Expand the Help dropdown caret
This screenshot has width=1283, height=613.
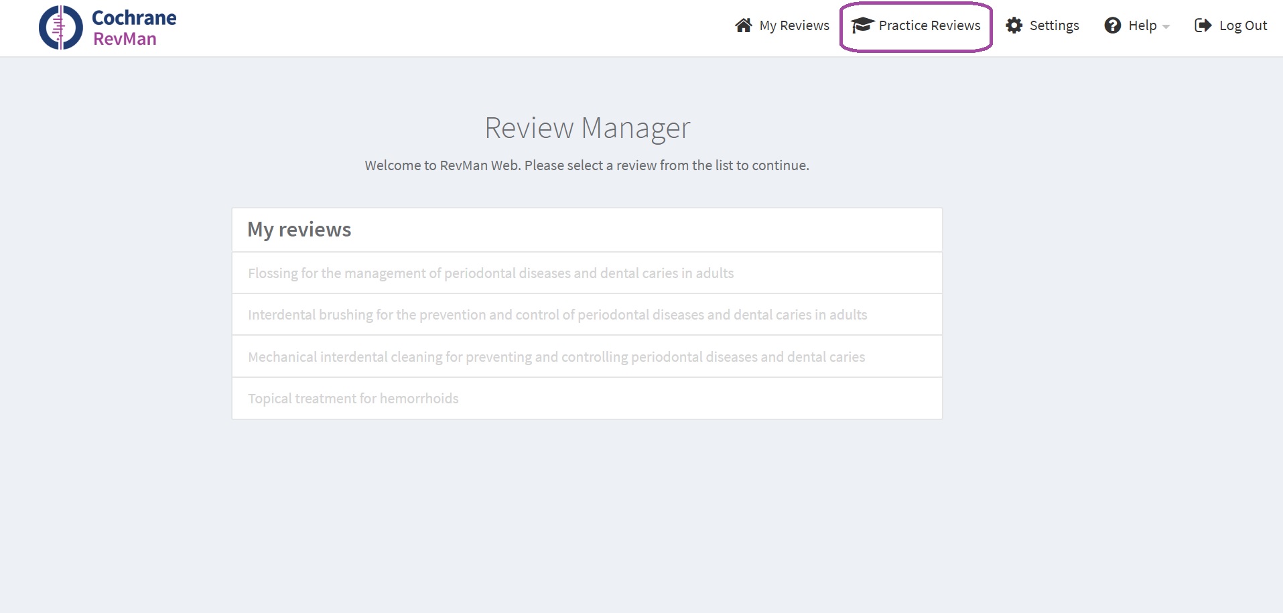click(x=1166, y=27)
